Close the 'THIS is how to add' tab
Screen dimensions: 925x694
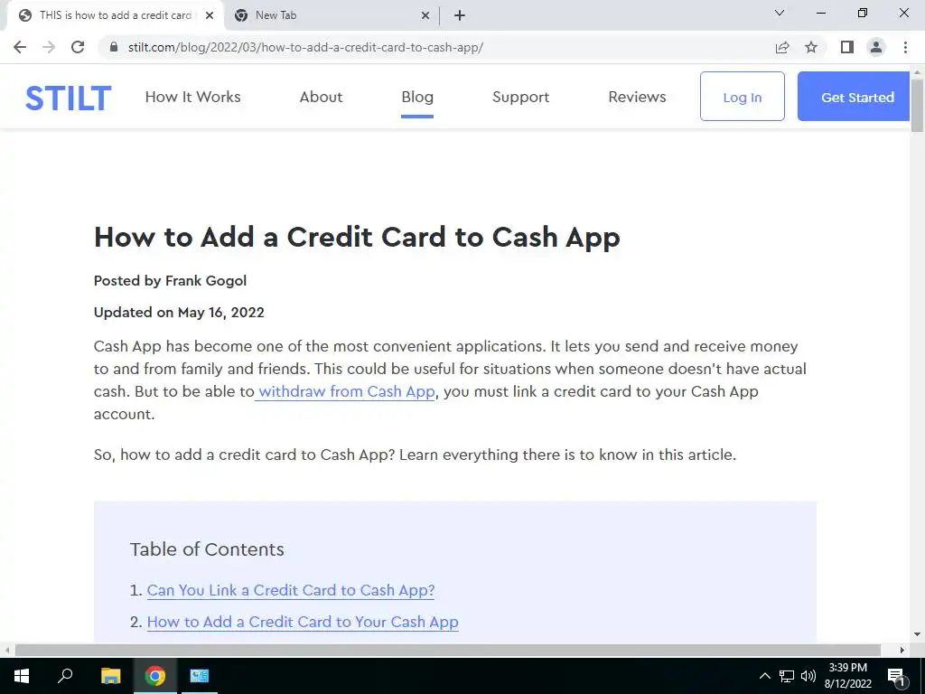[210, 15]
